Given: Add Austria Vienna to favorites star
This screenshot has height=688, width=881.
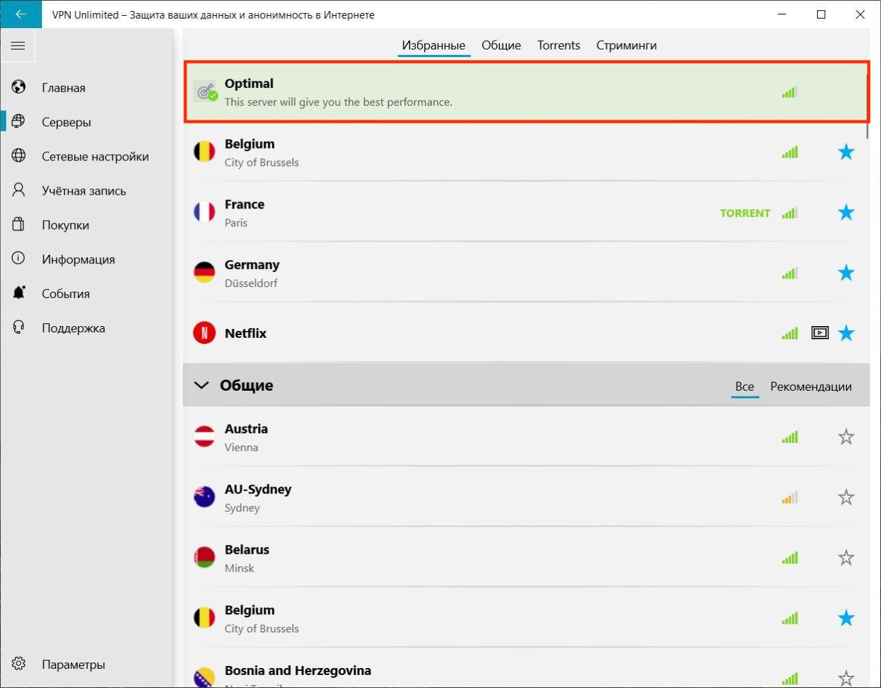Looking at the screenshot, I should pos(846,437).
